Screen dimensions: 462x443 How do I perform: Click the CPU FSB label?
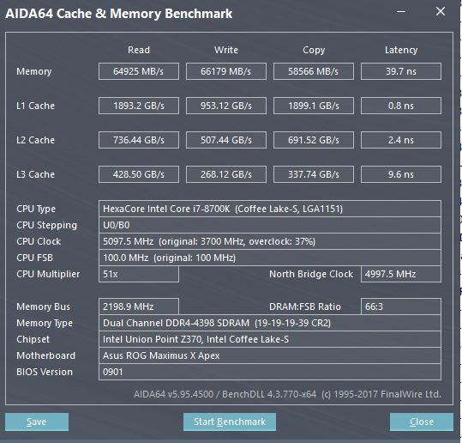coord(34,258)
